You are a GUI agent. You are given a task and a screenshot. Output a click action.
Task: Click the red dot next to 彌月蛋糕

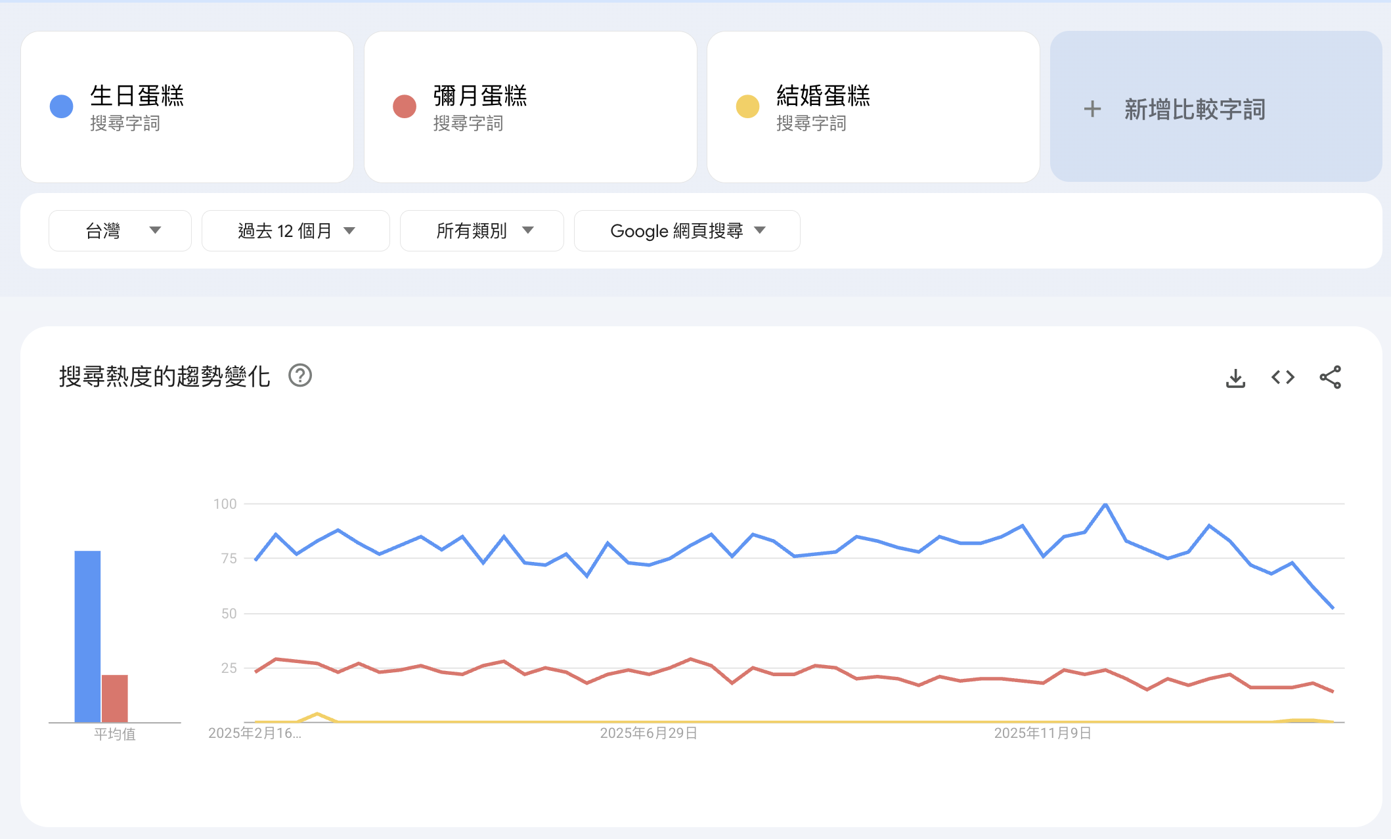405,106
